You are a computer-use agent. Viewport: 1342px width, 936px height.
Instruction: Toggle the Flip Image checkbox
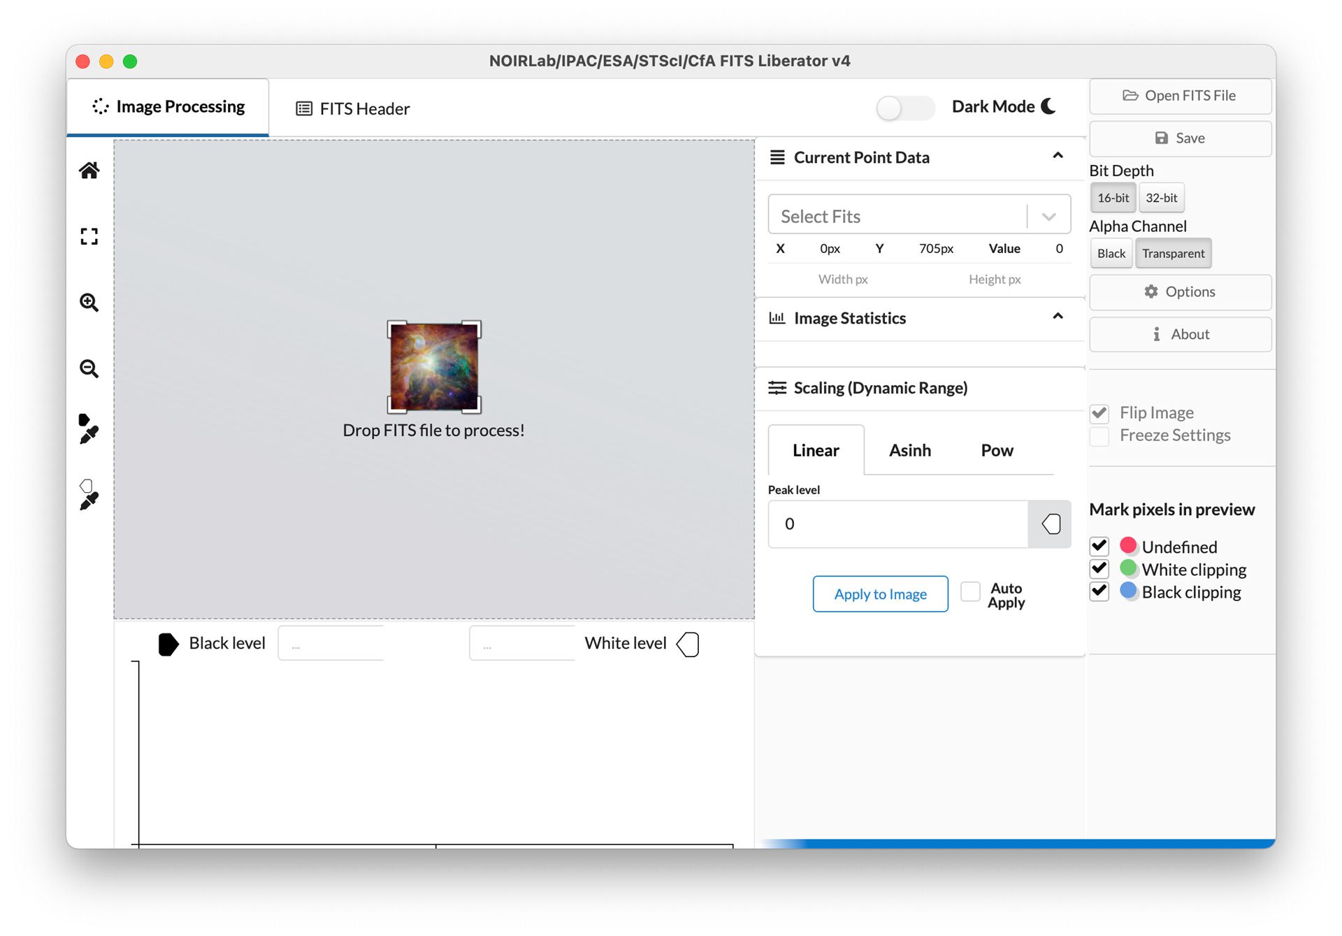[1099, 413]
